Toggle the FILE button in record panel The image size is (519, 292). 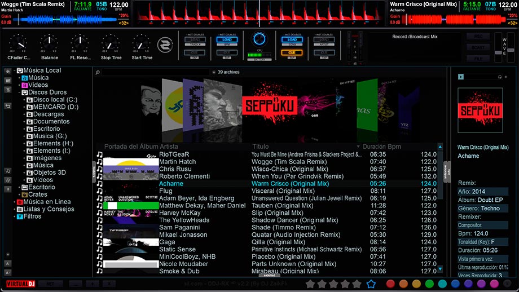click(478, 58)
